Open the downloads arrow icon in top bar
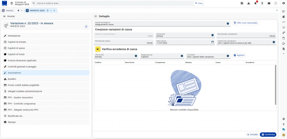Image resolution: width=287 pixels, height=139 pixels. coord(262,3)
